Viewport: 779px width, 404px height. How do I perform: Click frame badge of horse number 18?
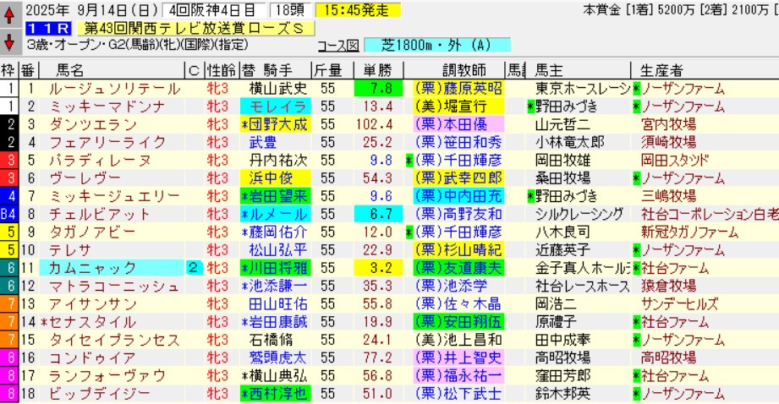tap(8, 393)
